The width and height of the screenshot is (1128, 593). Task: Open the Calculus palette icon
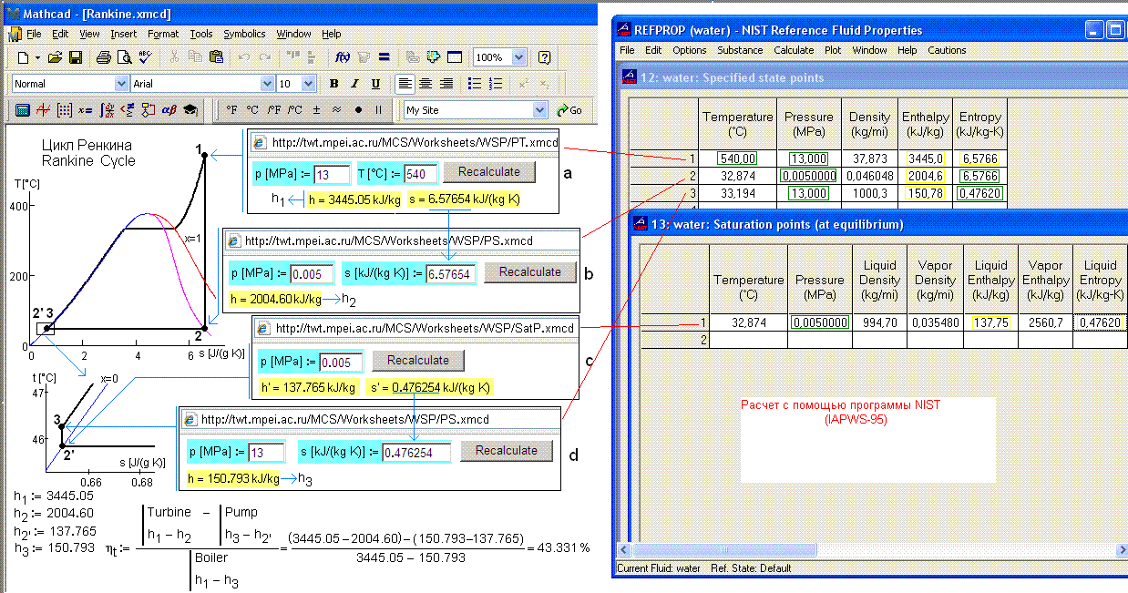[107, 110]
